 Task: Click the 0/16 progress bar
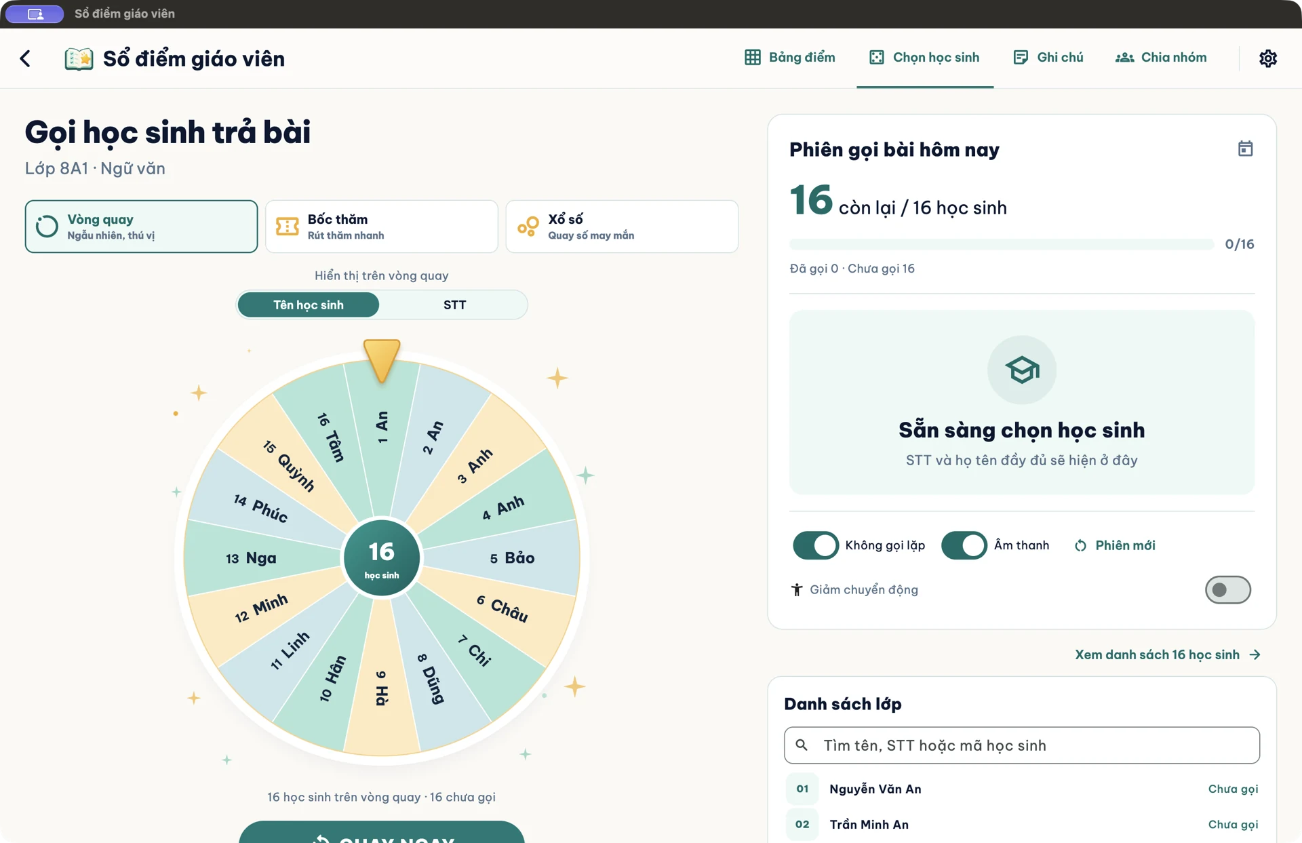[1001, 244]
